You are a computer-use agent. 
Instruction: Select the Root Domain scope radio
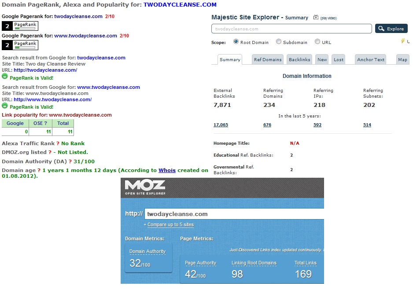click(236, 42)
